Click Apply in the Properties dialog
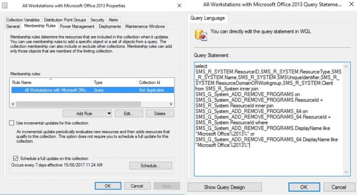357x195 pixels. (167, 186)
